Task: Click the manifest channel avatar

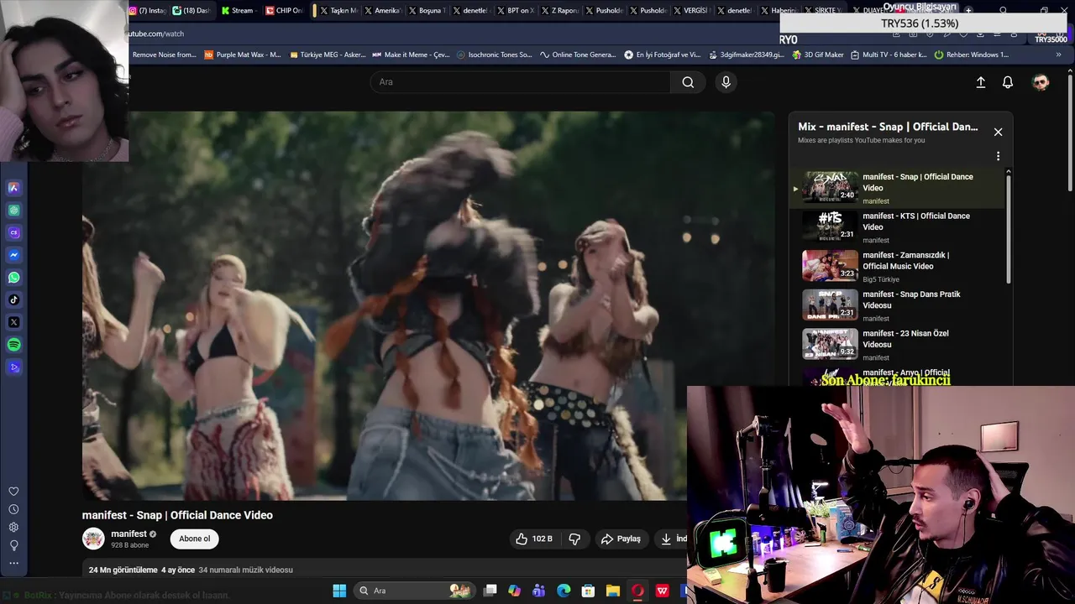Action: [93, 539]
